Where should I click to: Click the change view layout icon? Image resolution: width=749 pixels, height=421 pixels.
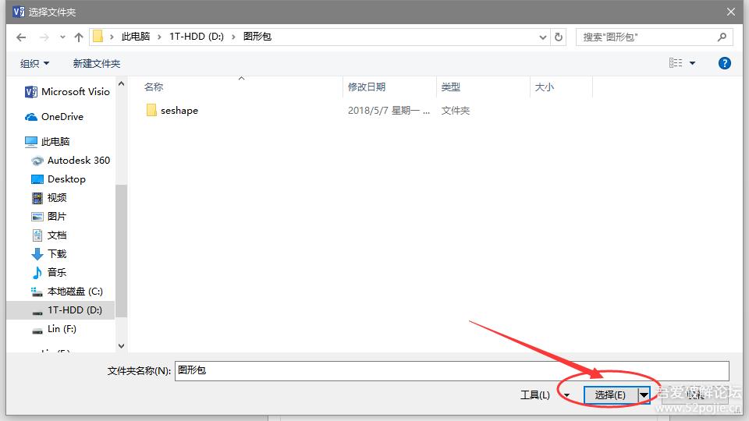tap(676, 63)
